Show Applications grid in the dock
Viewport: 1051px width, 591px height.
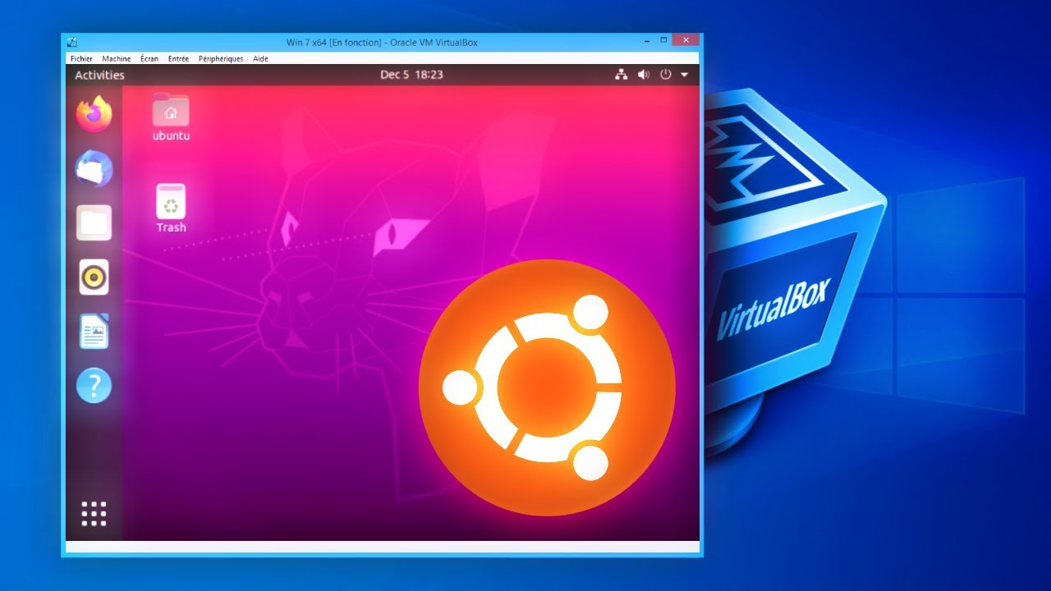click(x=94, y=514)
